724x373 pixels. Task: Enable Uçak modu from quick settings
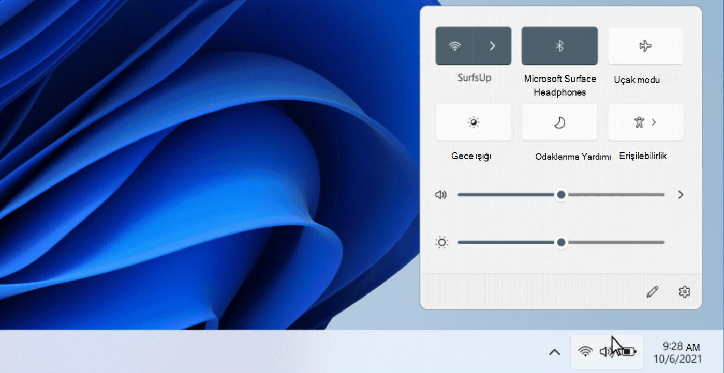coord(645,45)
